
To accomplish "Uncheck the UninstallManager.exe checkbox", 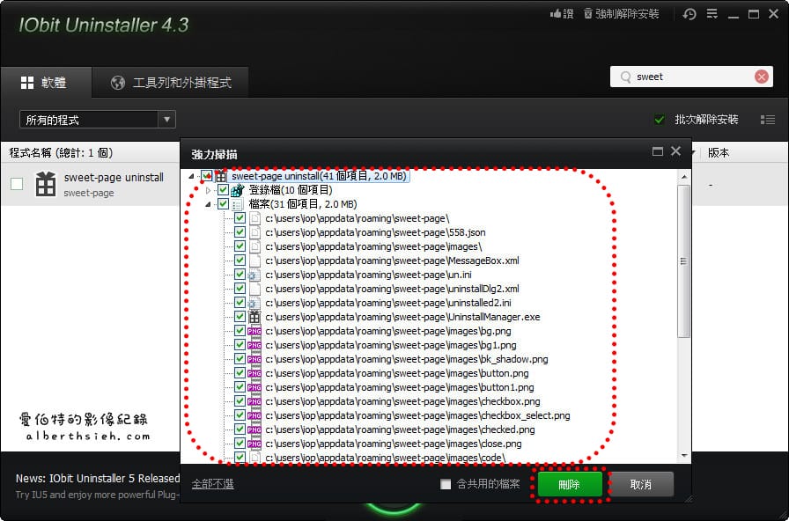I will click(240, 317).
